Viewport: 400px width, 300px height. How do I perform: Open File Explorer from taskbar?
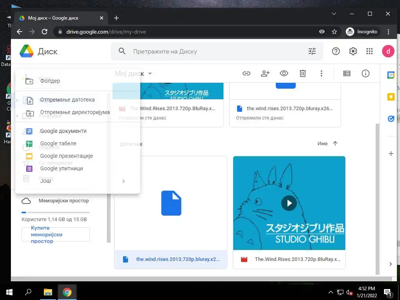click(48, 292)
